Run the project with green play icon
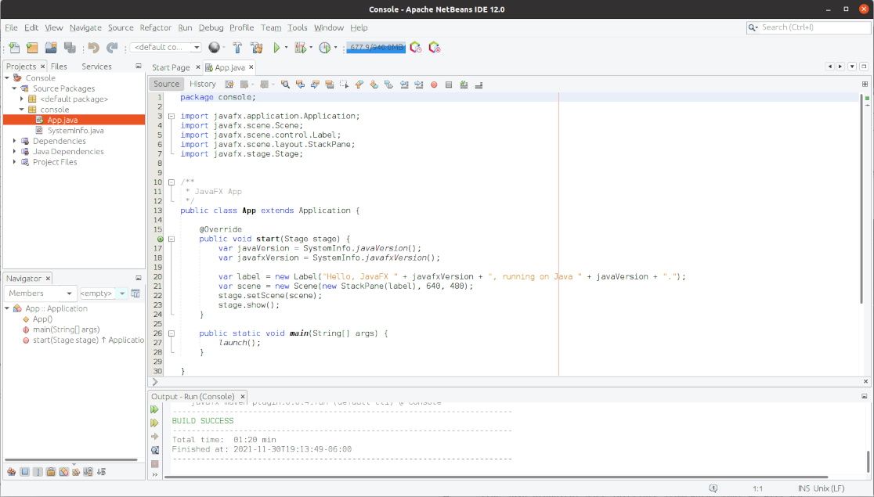 point(276,48)
